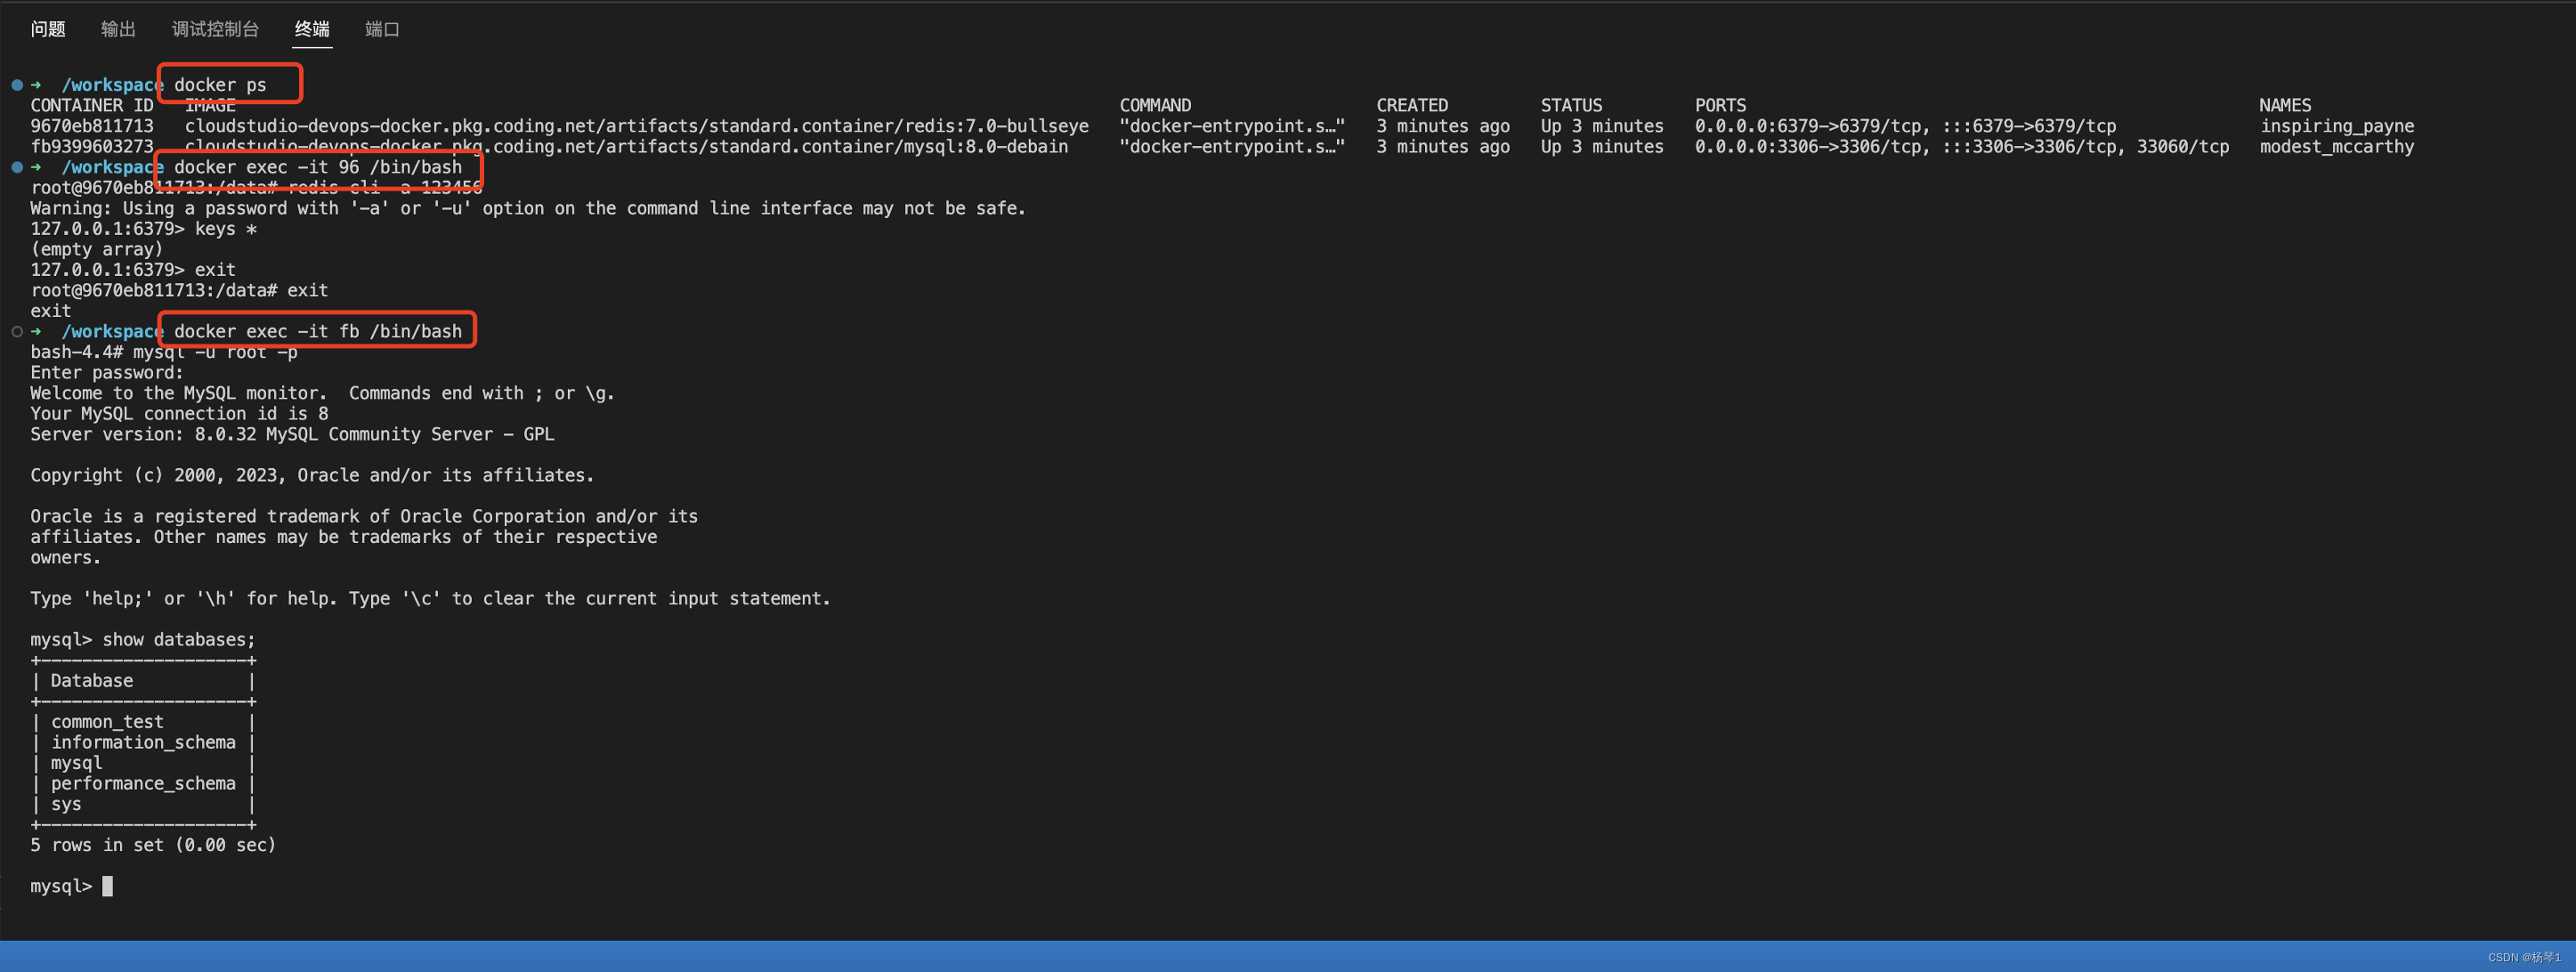
Task: Click blue marker beside docker exec 96 command
Action: (x=17, y=167)
